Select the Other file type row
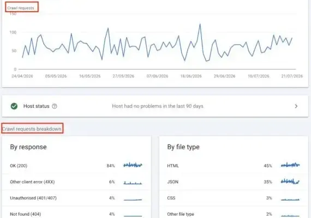The width and height of the screenshot is (311, 218). tap(234, 214)
